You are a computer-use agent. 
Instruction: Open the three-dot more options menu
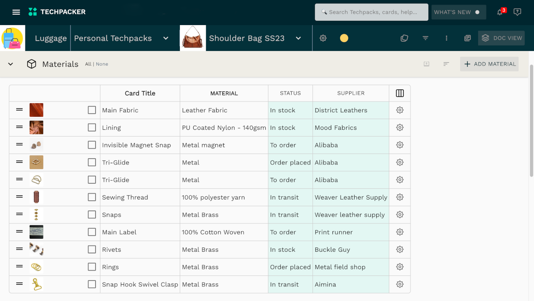click(446, 38)
